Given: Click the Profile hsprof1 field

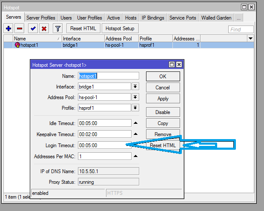Looking at the screenshot, I should (104, 108).
